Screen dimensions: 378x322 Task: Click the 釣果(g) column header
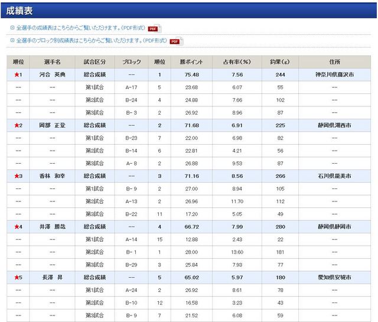(x=280, y=62)
